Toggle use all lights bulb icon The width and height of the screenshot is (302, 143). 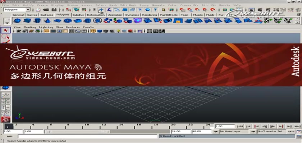(119, 31)
